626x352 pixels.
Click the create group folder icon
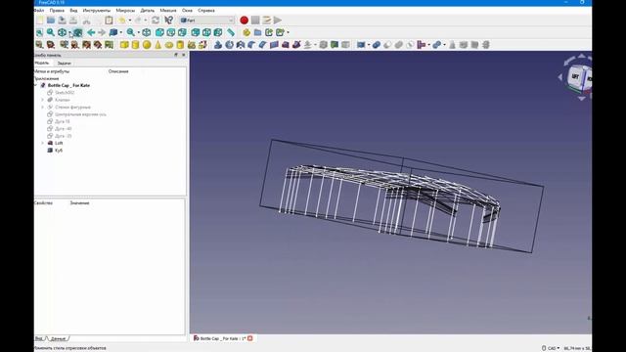(x=257, y=32)
